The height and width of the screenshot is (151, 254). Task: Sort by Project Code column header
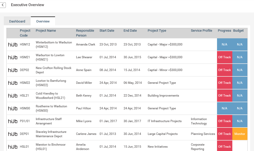coord(25,33)
